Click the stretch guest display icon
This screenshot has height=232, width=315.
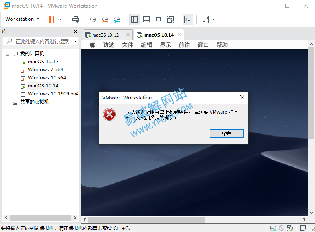(205, 19)
